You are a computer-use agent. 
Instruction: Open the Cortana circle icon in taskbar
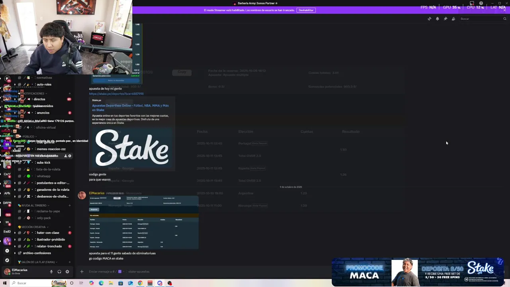pos(72,283)
